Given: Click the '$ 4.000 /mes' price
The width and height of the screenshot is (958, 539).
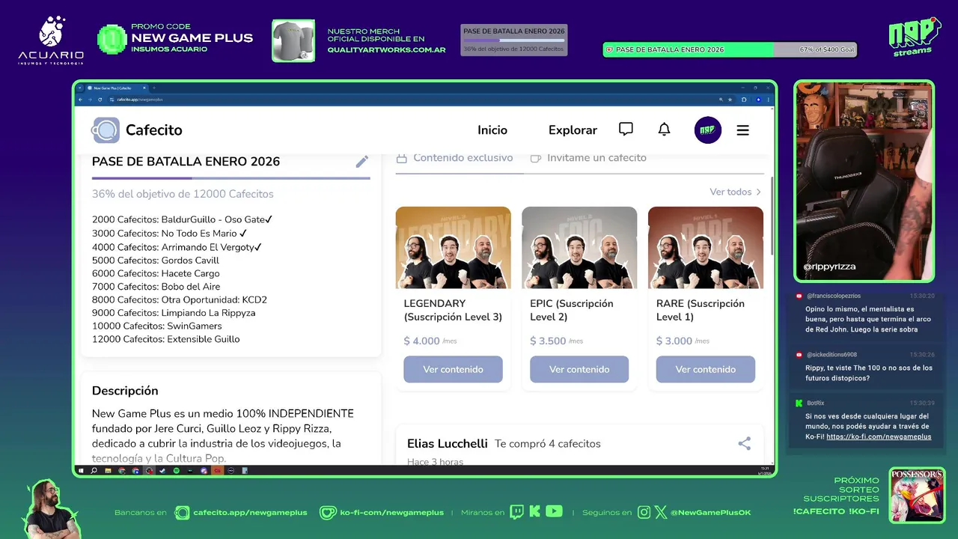Looking at the screenshot, I should [430, 341].
